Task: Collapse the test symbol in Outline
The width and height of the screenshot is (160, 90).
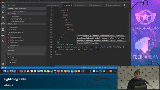Action: click(x=9, y=57)
